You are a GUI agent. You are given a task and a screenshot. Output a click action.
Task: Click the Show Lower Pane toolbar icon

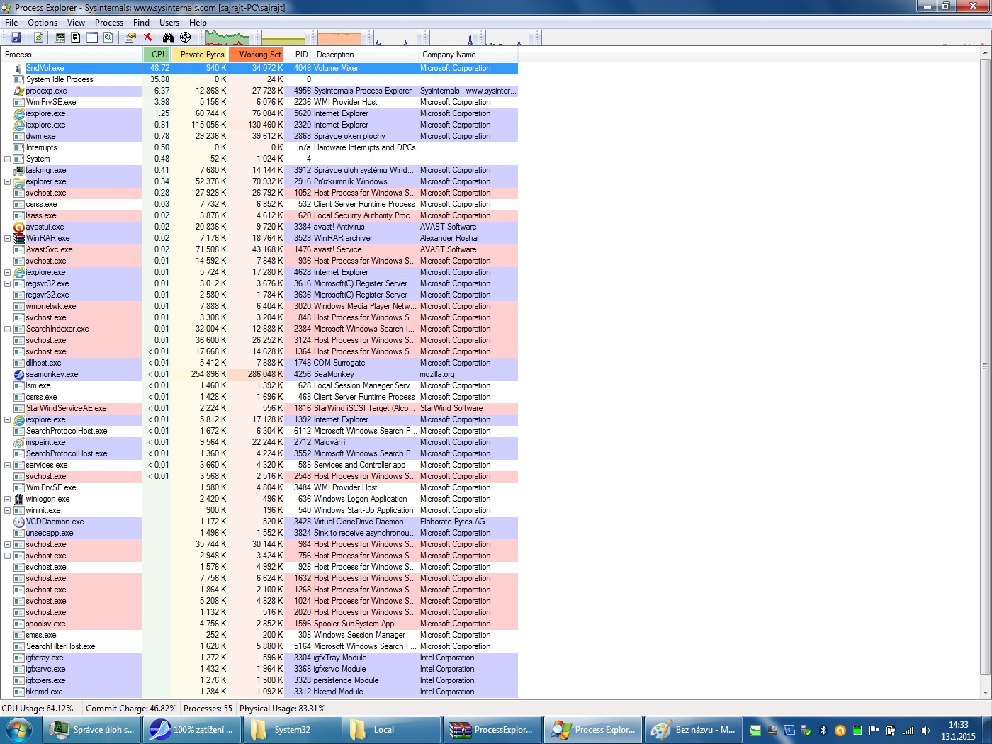92,38
